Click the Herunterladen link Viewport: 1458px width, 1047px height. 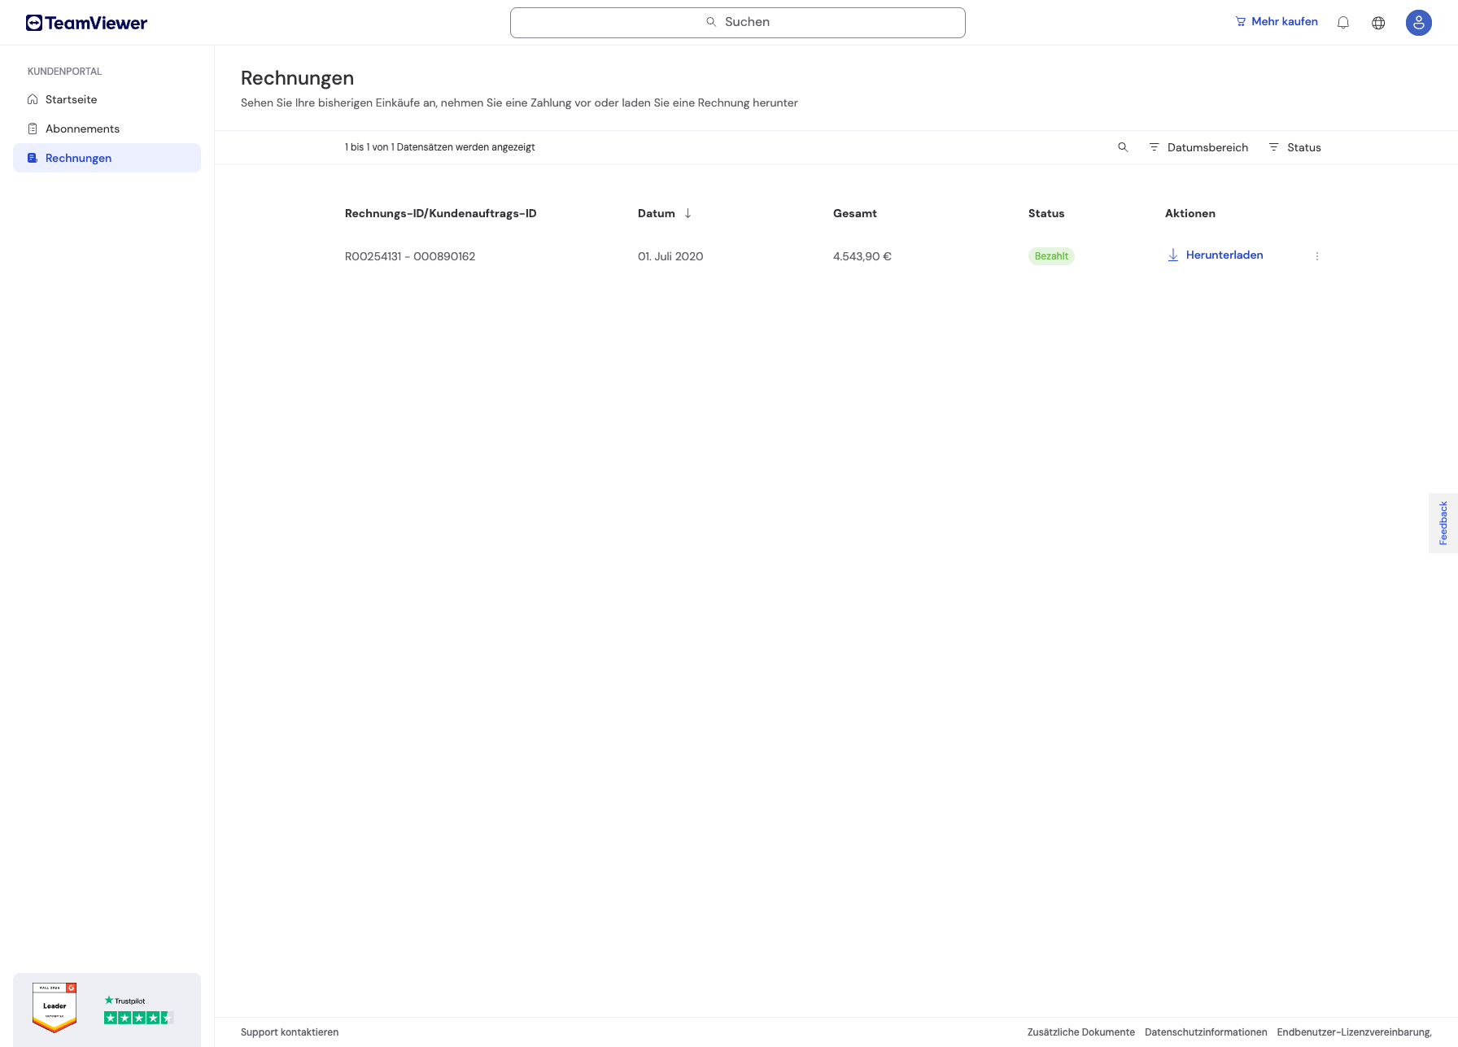click(1224, 255)
